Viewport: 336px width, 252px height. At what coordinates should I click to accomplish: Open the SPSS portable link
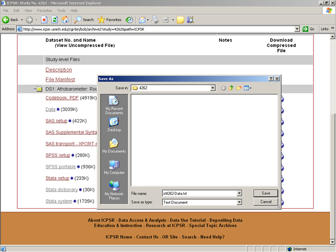coord(60,167)
